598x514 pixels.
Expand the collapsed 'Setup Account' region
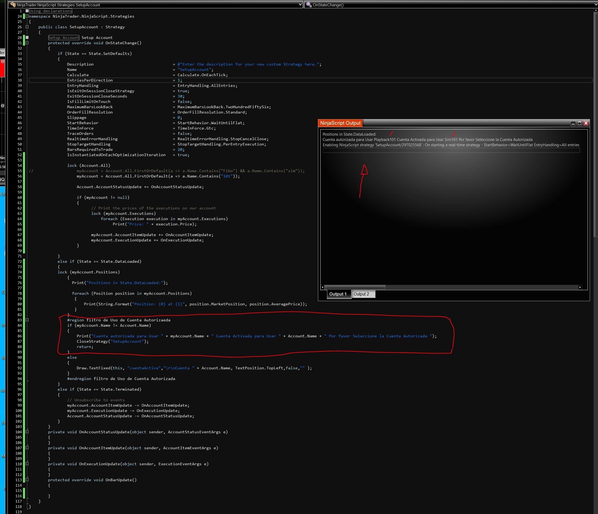[x=27, y=38]
